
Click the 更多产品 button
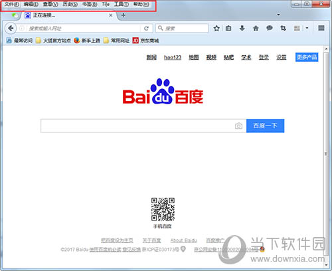tap(307, 57)
